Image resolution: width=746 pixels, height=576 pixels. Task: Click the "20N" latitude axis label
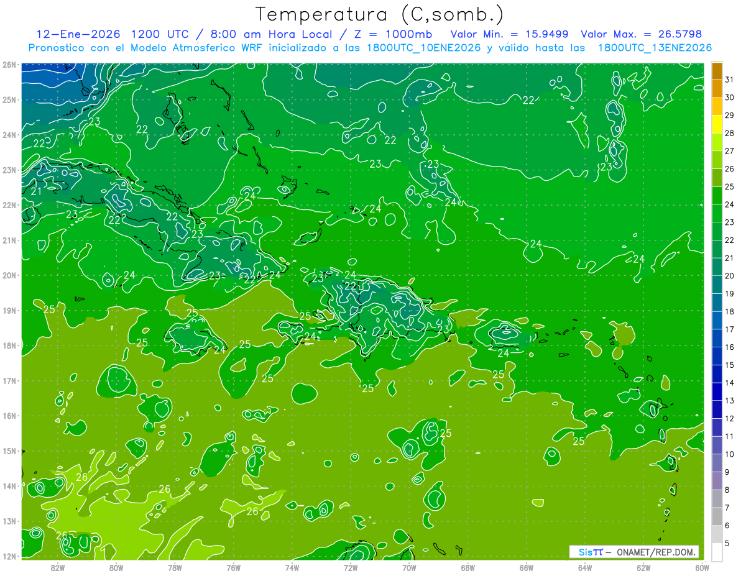pos(9,275)
